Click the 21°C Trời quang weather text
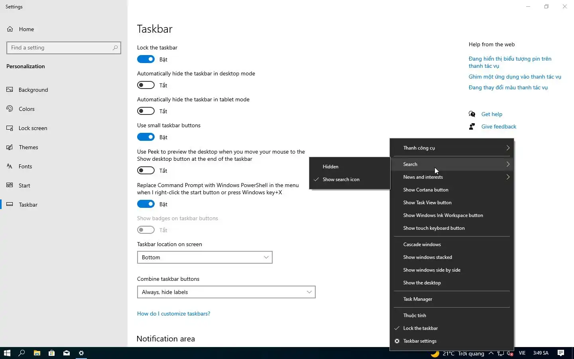 [x=463, y=353]
